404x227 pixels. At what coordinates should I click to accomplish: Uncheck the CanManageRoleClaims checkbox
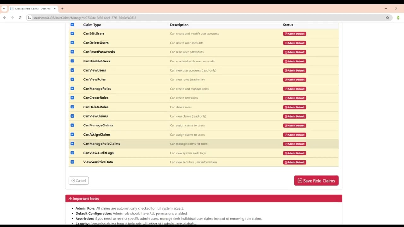[x=72, y=143]
